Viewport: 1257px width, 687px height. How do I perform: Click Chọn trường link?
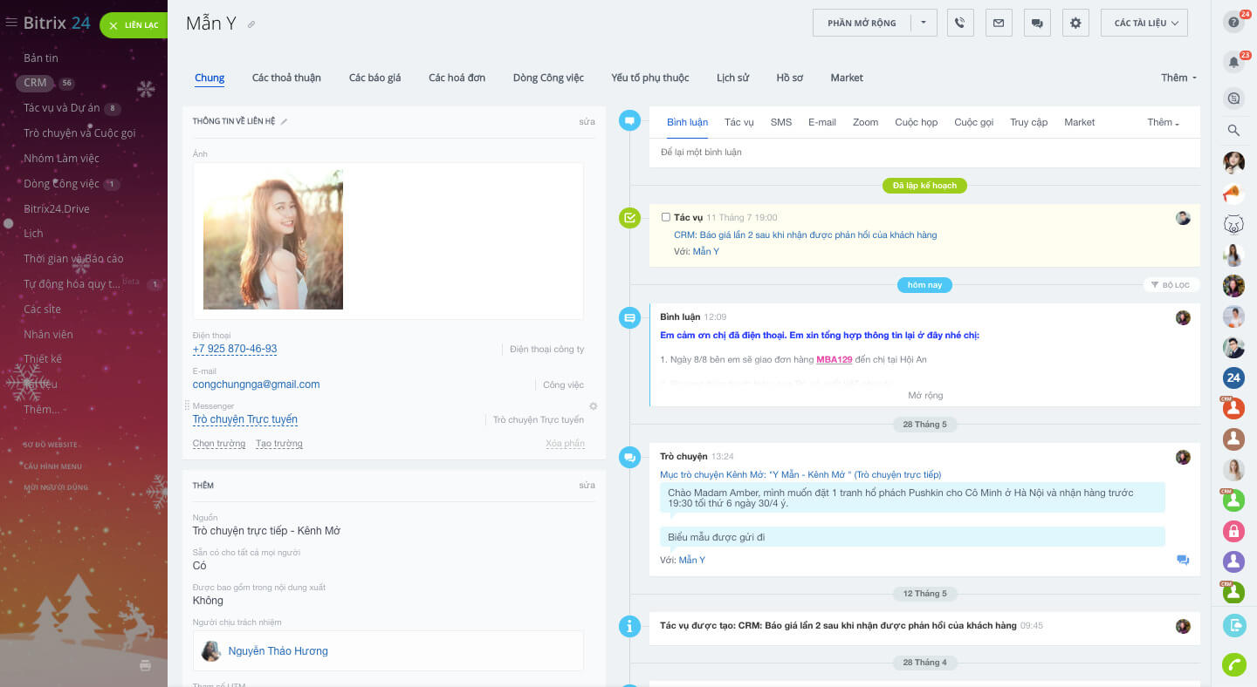218,444
